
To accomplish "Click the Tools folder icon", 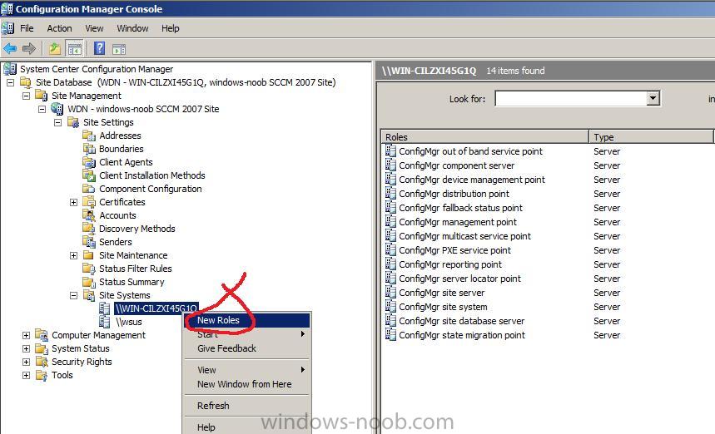I will point(42,375).
